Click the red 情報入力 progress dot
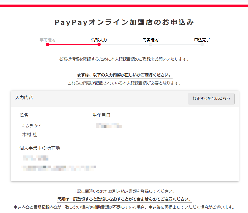This screenshot has height=213, width=248. click(x=99, y=44)
